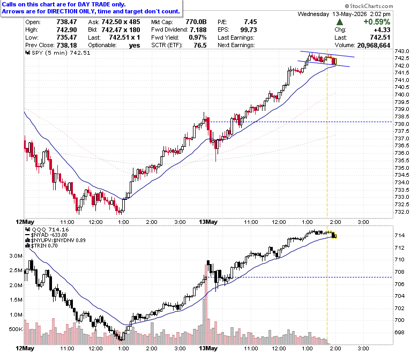Click the StockCharts.com copyright logo
This screenshot has height=353, width=418.
(x=369, y=6)
